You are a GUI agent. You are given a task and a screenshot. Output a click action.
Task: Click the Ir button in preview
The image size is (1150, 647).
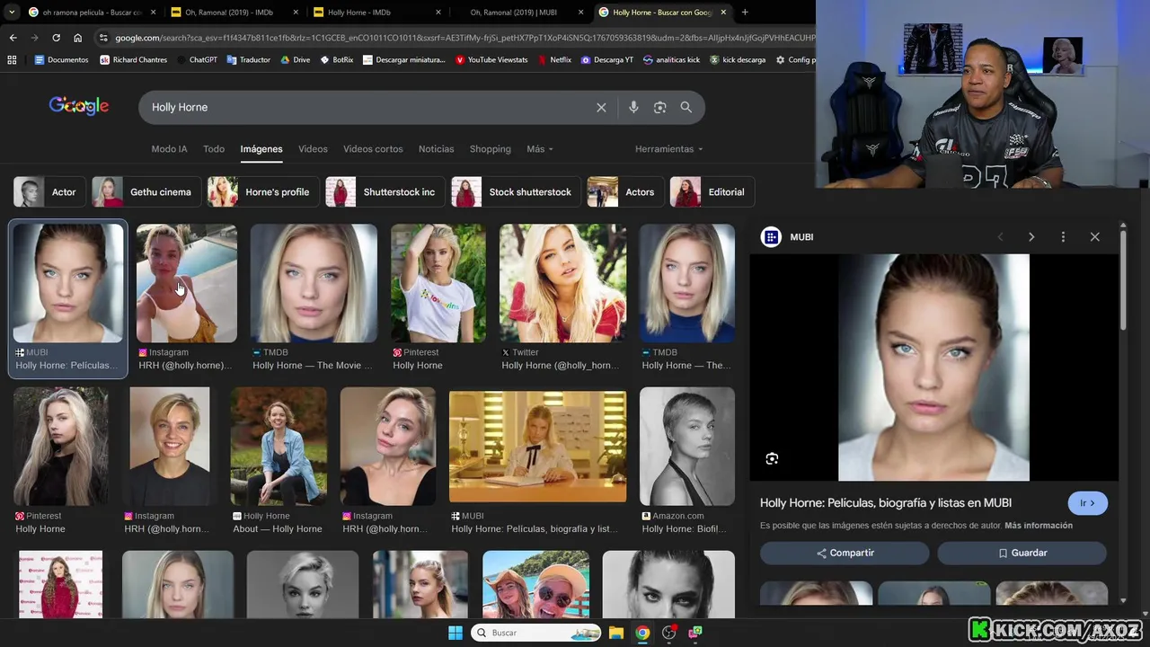coord(1087,503)
